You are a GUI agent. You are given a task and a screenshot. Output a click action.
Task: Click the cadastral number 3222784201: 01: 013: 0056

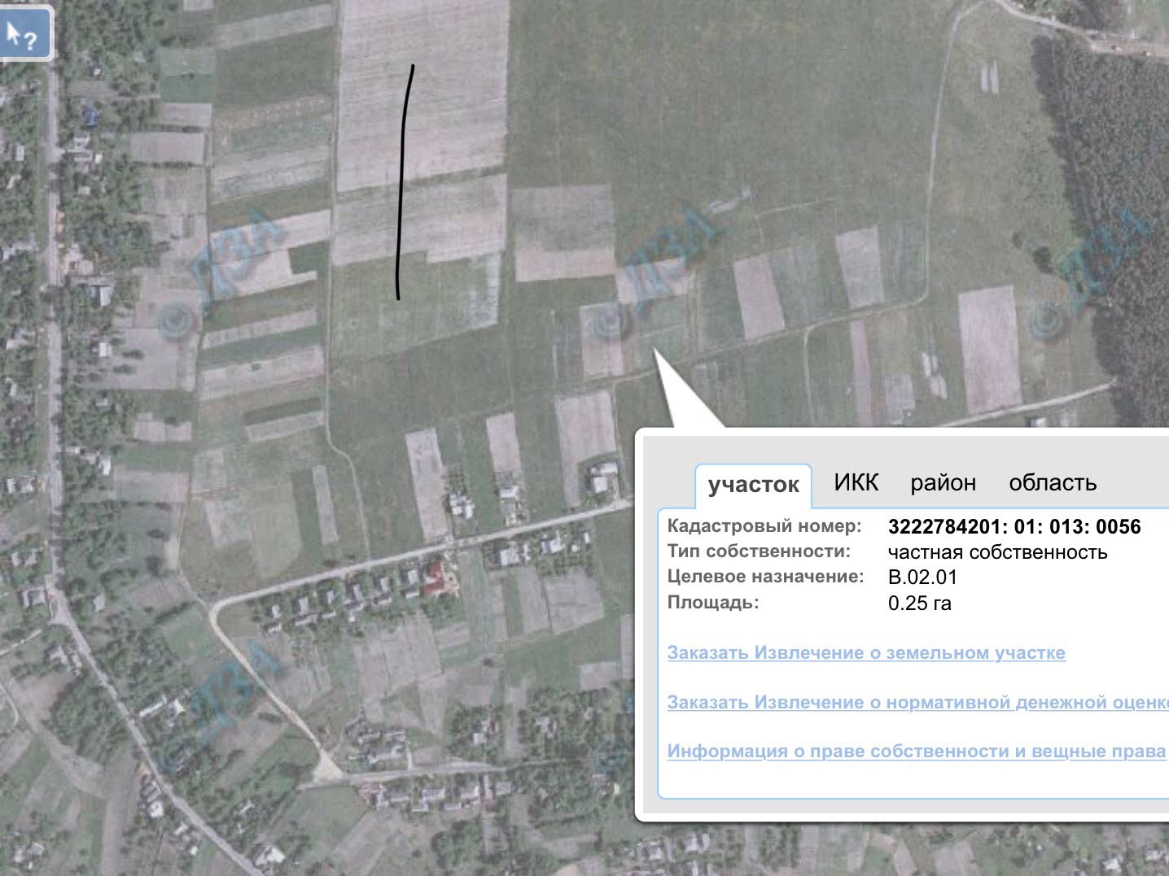1014,526
